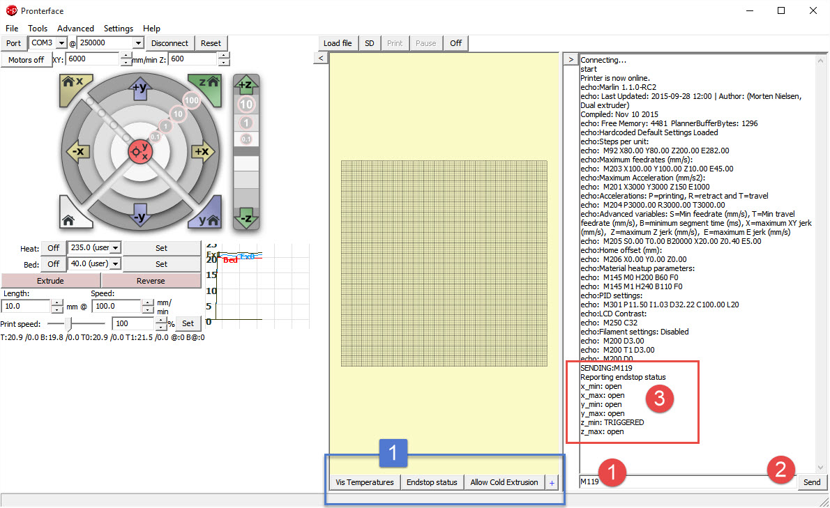Screen dimensions: 830x508
Task: Click the print bed grid preview
Action: click(x=444, y=263)
